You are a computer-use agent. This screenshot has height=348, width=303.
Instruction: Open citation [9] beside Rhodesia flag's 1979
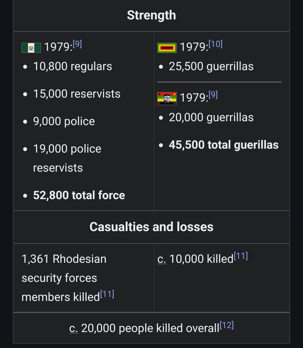[77, 44]
